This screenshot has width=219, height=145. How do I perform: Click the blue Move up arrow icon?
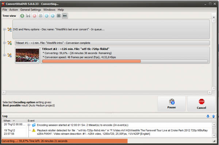pos(53,16)
